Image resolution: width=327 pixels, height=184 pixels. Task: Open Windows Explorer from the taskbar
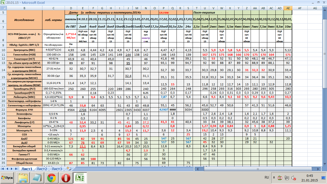click(x=23, y=178)
